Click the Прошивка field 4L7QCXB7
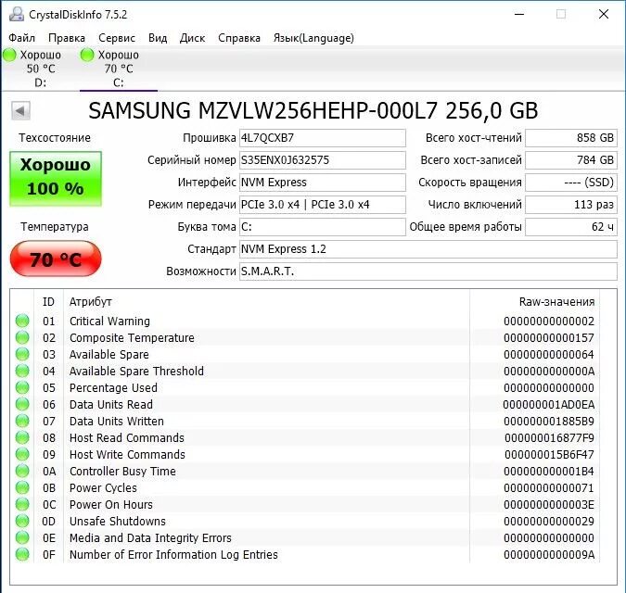Screen dimensions: 626x593 (x=322, y=138)
